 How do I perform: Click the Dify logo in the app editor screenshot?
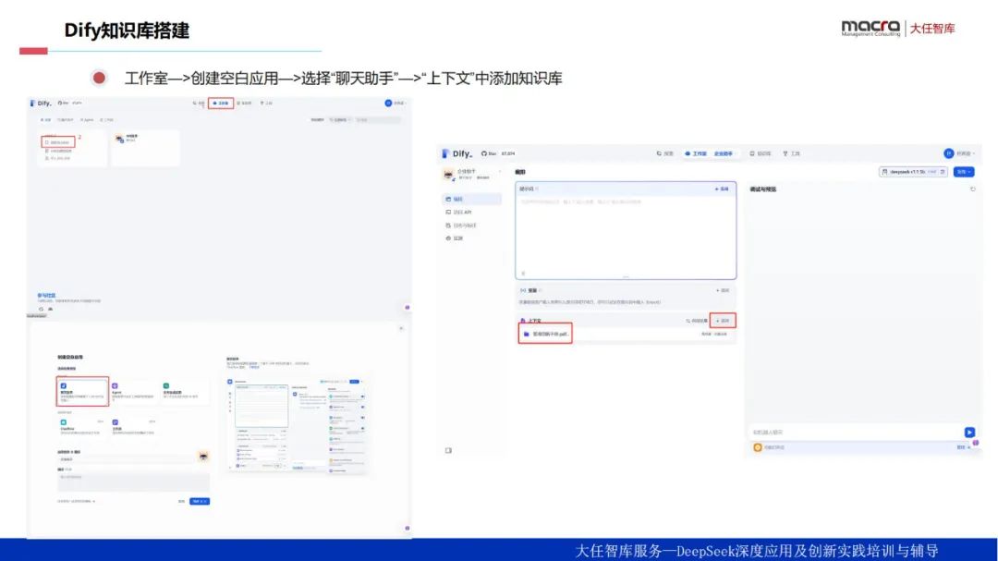click(x=457, y=153)
